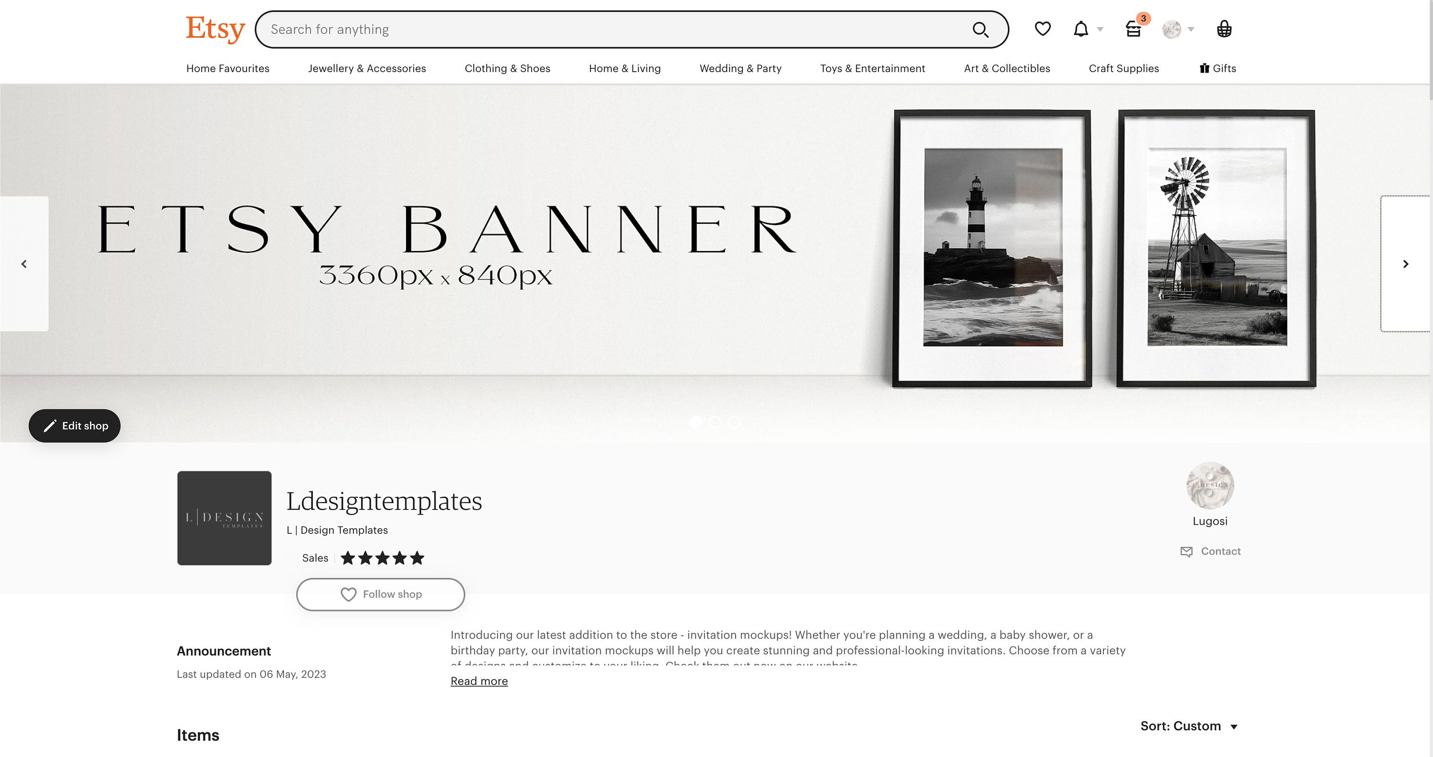This screenshot has width=1433, height=757.
Task: Click inside the search input field
Action: pos(556,29)
